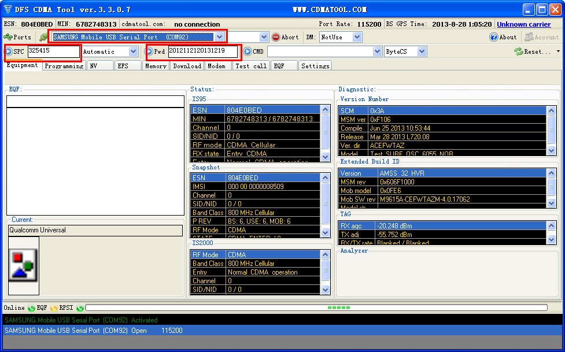Open the Reset options arrow

point(558,51)
